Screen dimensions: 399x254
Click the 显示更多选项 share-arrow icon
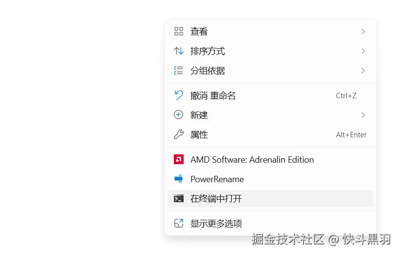click(179, 224)
